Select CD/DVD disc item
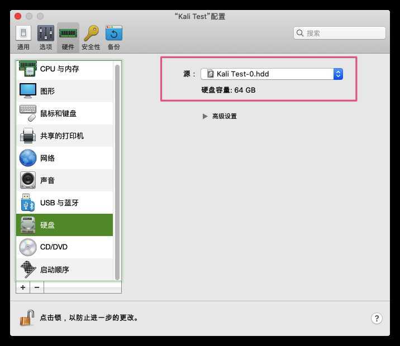This screenshot has width=400, height=346. coord(65,247)
